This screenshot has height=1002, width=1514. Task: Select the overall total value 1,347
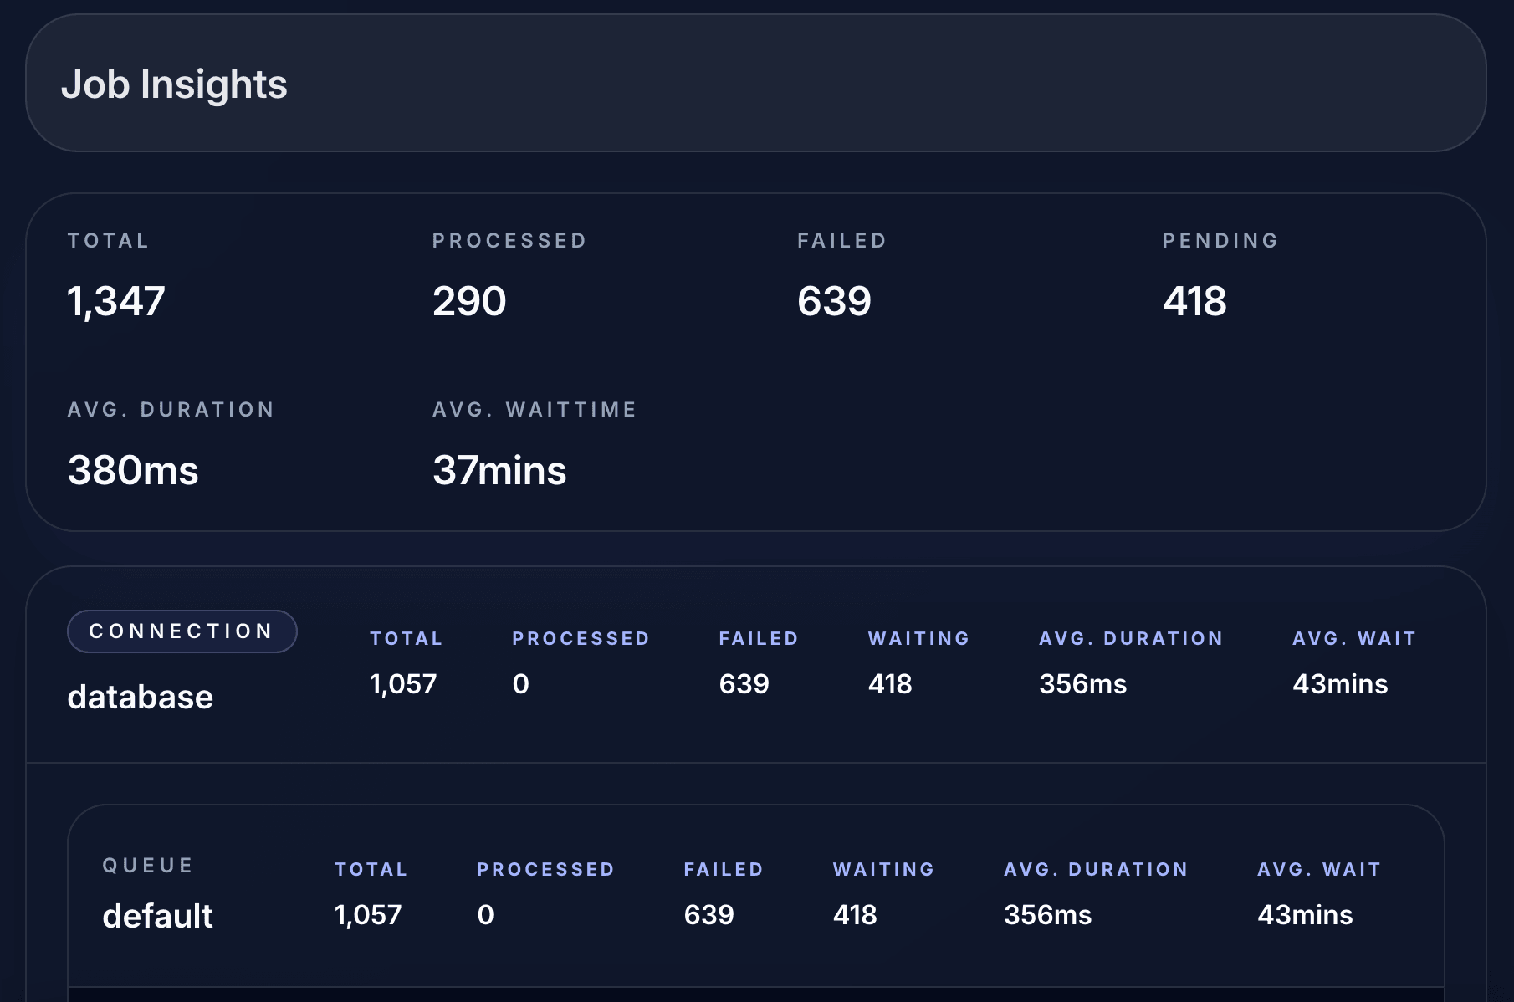point(116,301)
